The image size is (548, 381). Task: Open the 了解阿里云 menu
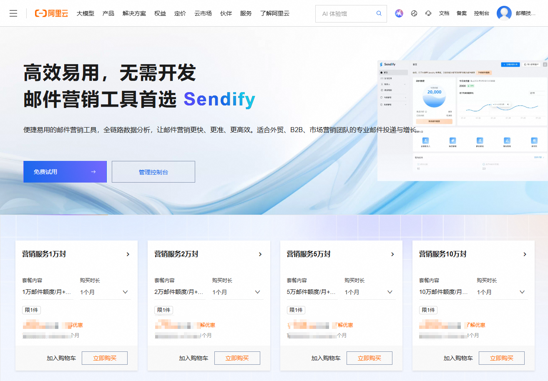tap(275, 13)
